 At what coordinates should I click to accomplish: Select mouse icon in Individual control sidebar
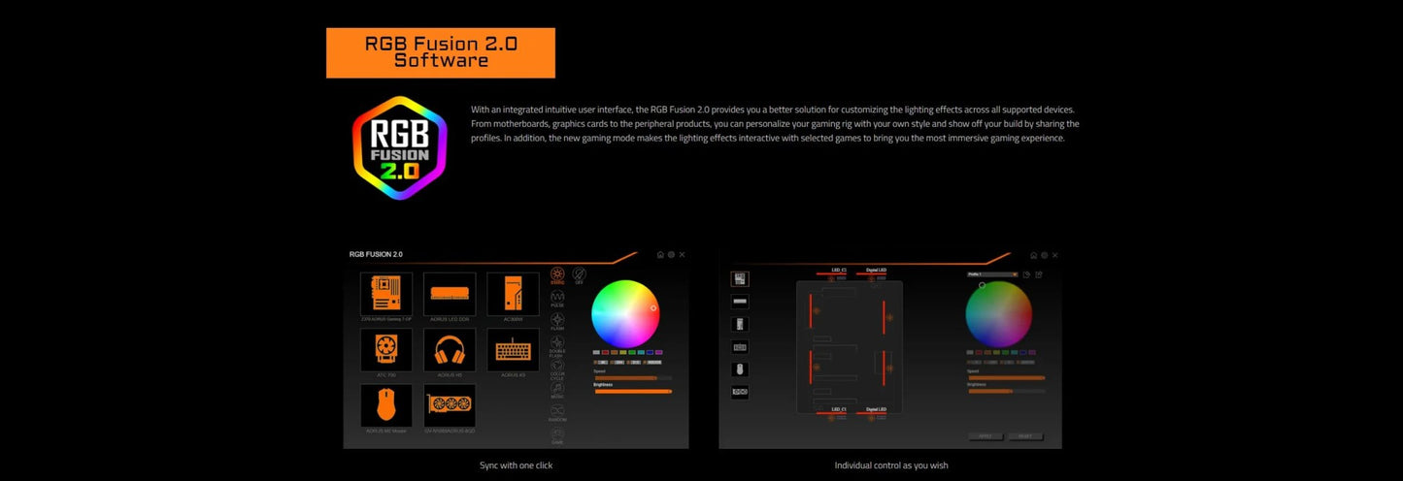pos(740,369)
